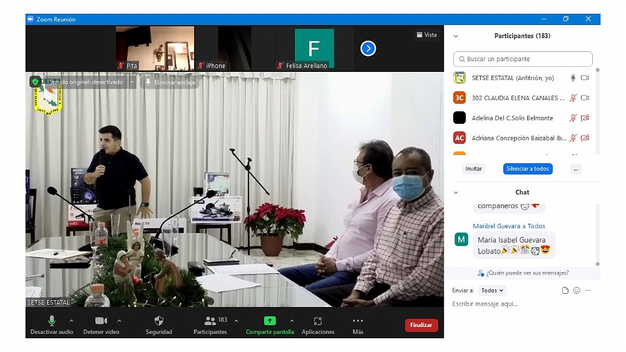Open the Aplicaciones panel
The image size is (626, 352).
pyautogui.click(x=318, y=321)
